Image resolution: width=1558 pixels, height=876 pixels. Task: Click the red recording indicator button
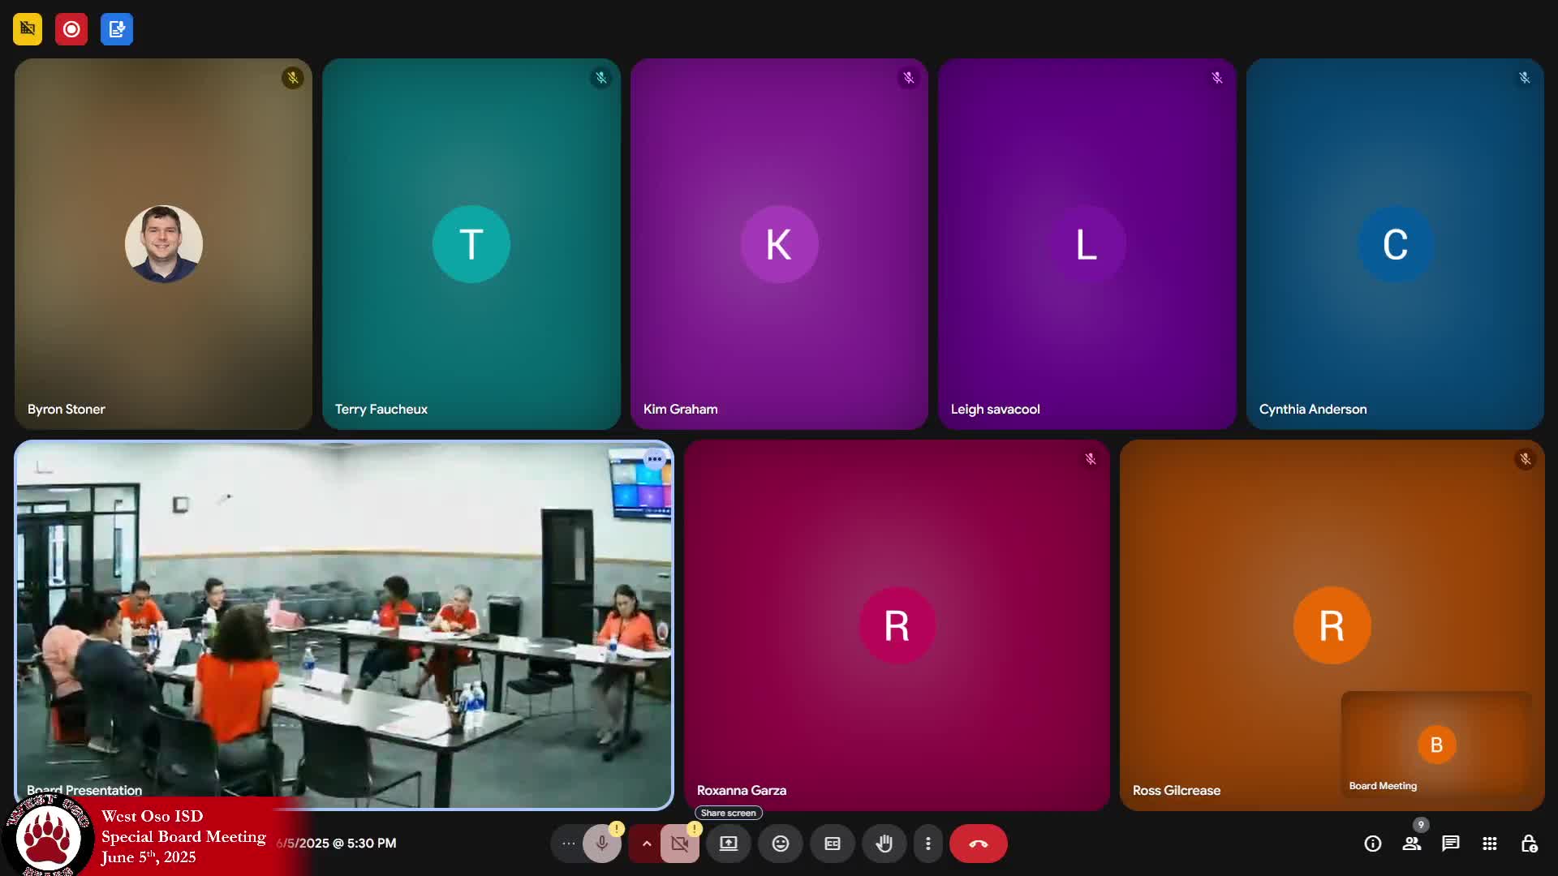(x=71, y=29)
